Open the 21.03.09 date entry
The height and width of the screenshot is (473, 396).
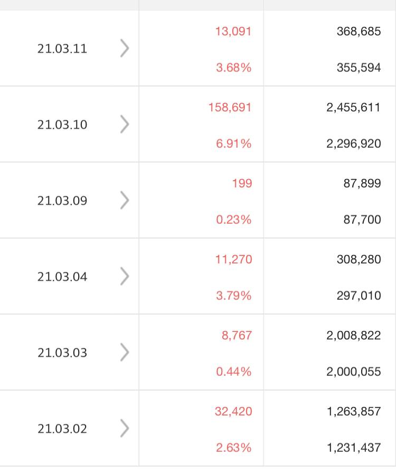pyautogui.click(x=62, y=201)
